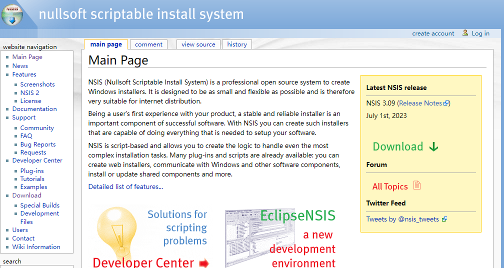Screen dimensions: 504x268
Task: Open Tutorials sidebar link
Action: [x=32, y=179]
